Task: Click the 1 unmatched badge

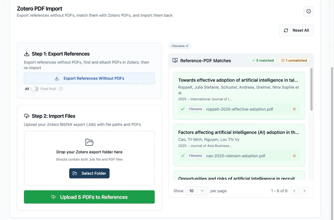Action: (294, 61)
